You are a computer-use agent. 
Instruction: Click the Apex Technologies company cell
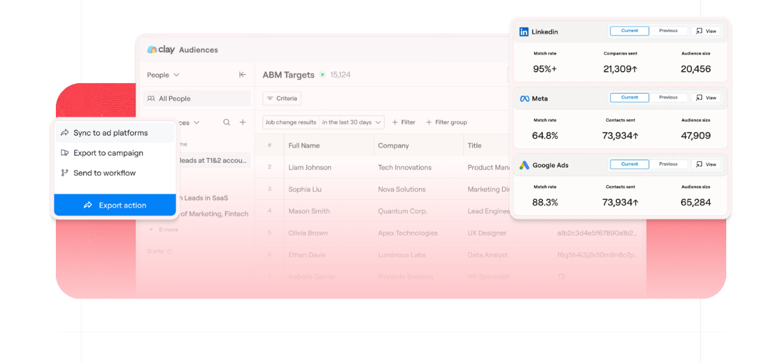(x=407, y=233)
